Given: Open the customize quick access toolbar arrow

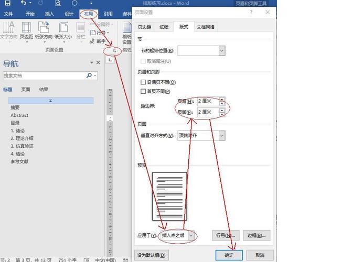Looking at the screenshot, I should 91,3.
